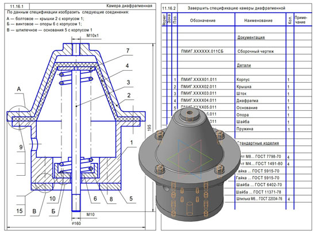316x232 pixels.
Task: Click the designation "ПМИГ.XXXX03.011"
Action: (x=199, y=93)
